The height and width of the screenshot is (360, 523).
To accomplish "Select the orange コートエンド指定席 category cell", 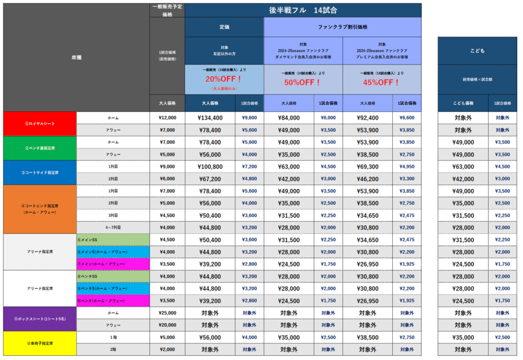I will pos(40,209).
